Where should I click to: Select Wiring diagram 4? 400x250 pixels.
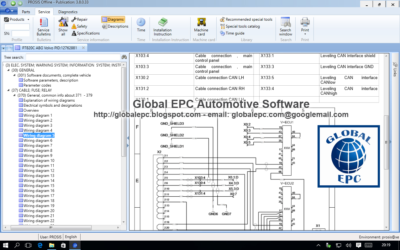pos(38,130)
